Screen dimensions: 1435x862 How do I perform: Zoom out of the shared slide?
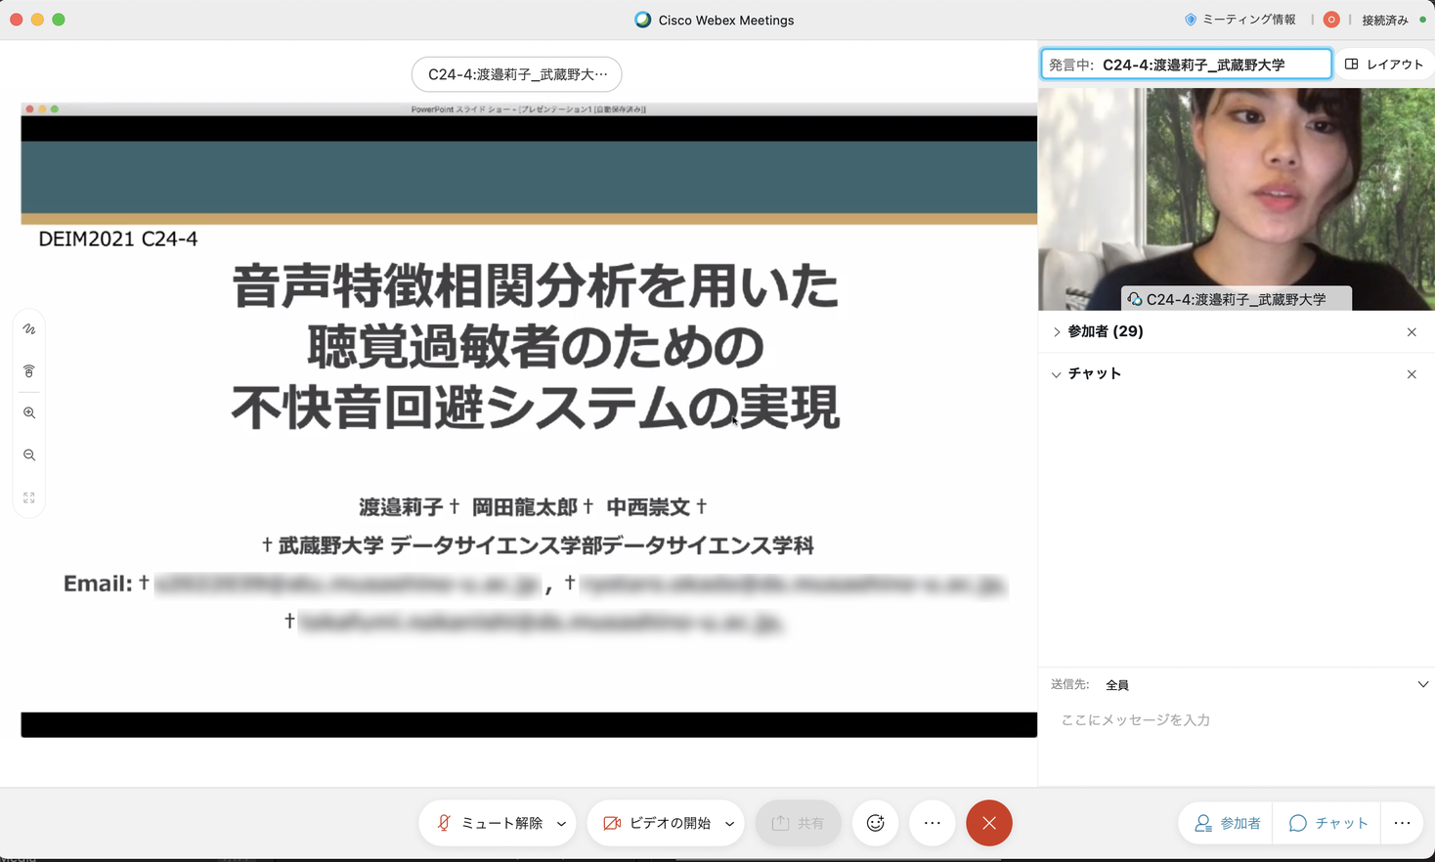[28, 453]
